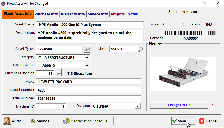Switch to Purchase Info tab
This screenshot has height=128, width=224.
(46, 14)
